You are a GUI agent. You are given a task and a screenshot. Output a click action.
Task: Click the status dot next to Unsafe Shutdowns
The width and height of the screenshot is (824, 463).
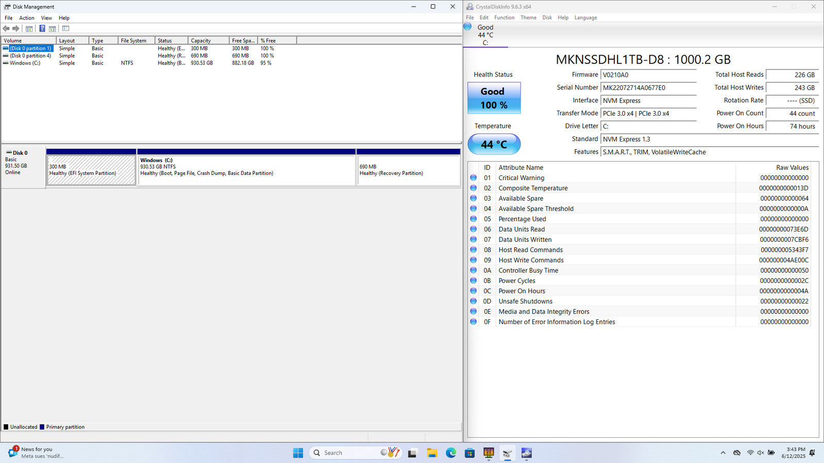473,301
